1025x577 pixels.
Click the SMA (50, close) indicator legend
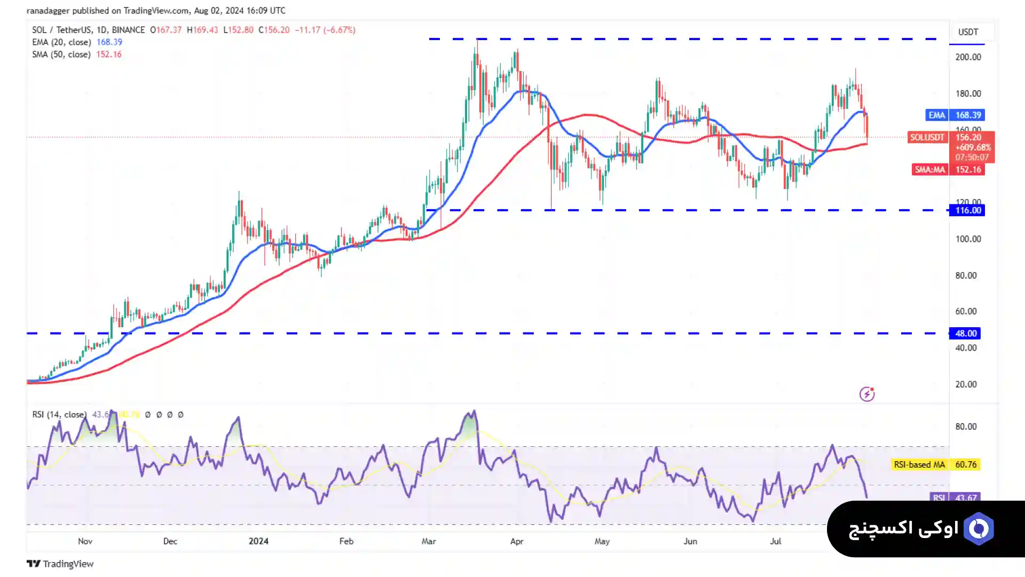(x=76, y=54)
